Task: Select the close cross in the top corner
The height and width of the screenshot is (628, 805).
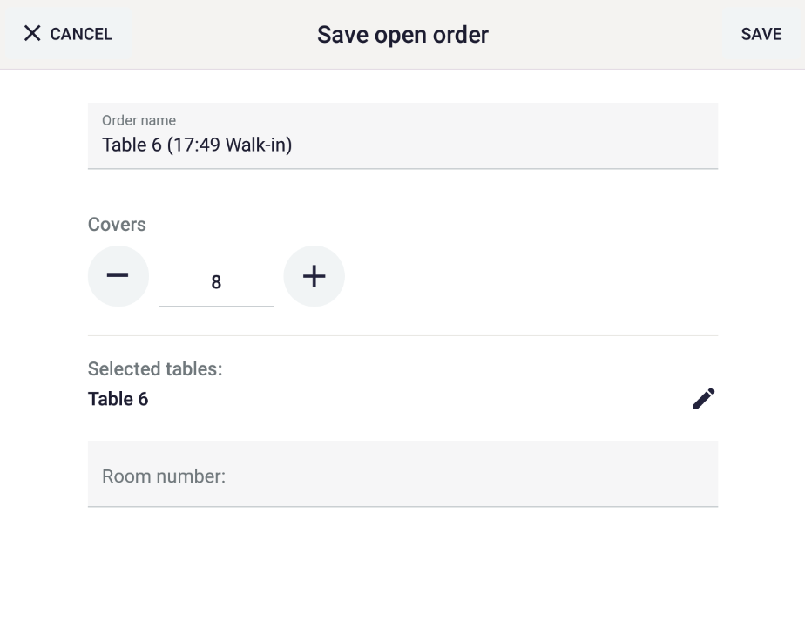Action: [32, 33]
